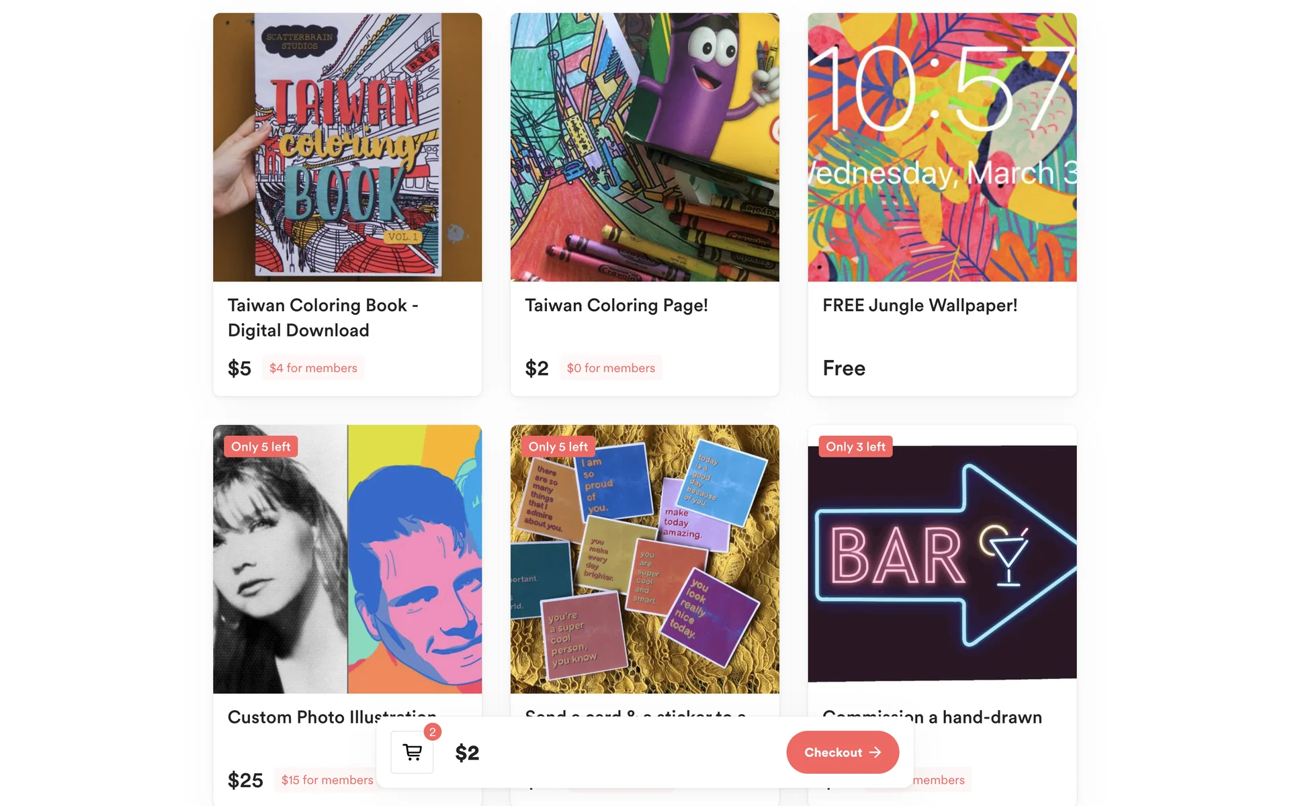The image size is (1290, 806).
Task: Click the Taiwan Coloring Page! title
Action: pyautogui.click(x=616, y=306)
